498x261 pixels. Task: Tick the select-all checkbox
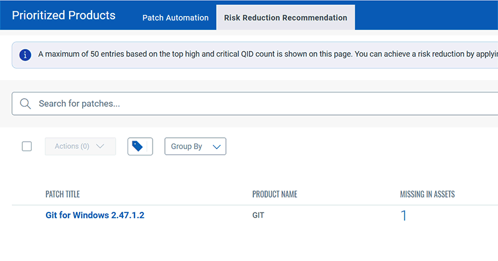click(27, 146)
